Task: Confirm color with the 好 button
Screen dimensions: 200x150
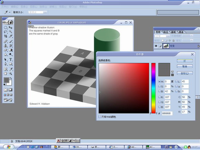Action: click(x=185, y=61)
